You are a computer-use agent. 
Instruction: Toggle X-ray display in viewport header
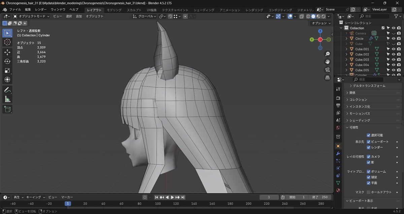pyautogui.click(x=301, y=16)
